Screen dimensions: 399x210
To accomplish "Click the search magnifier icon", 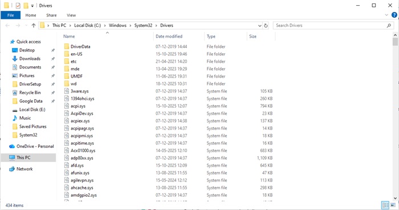I will pos(389,26).
